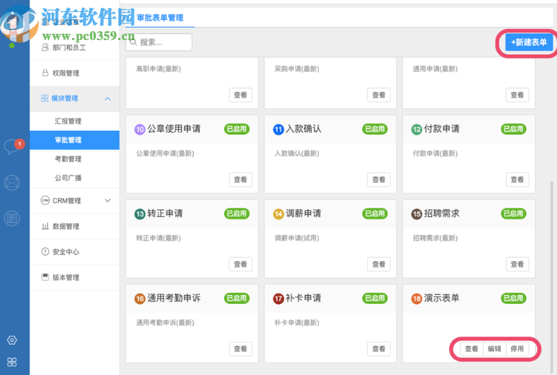557x375 pixels.
Task: Click the 已启用 status on 补卡申请
Action: (375, 298)
